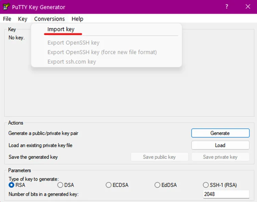Screen dimensions: 257x202
Task: Click the Save private key button
Action: pyautogui.click(x=220, y=157)
